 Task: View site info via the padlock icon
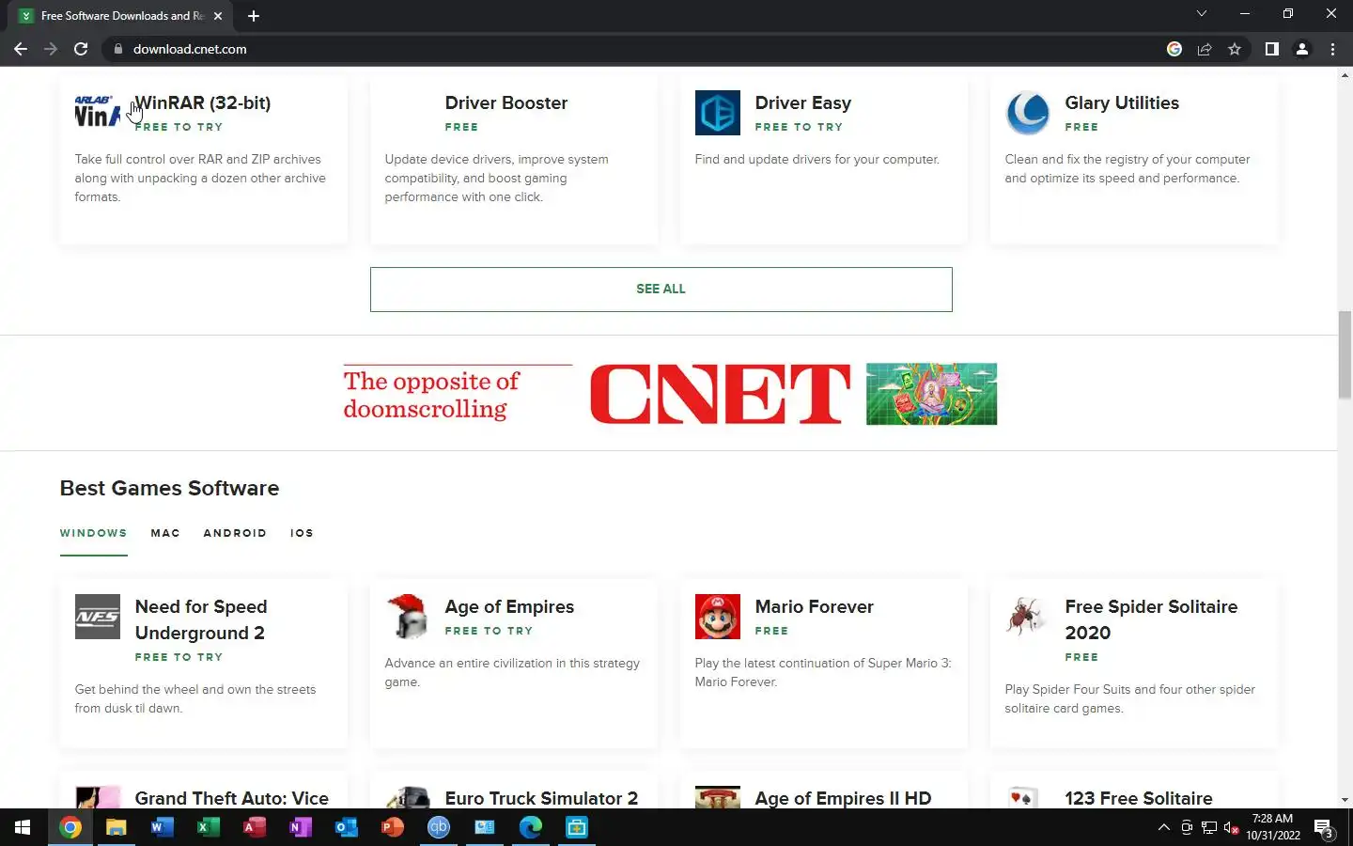click(117, 49)
